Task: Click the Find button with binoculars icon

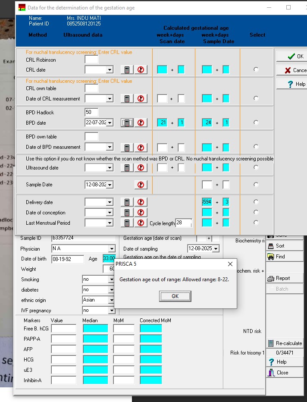Action: click(285, 257)
